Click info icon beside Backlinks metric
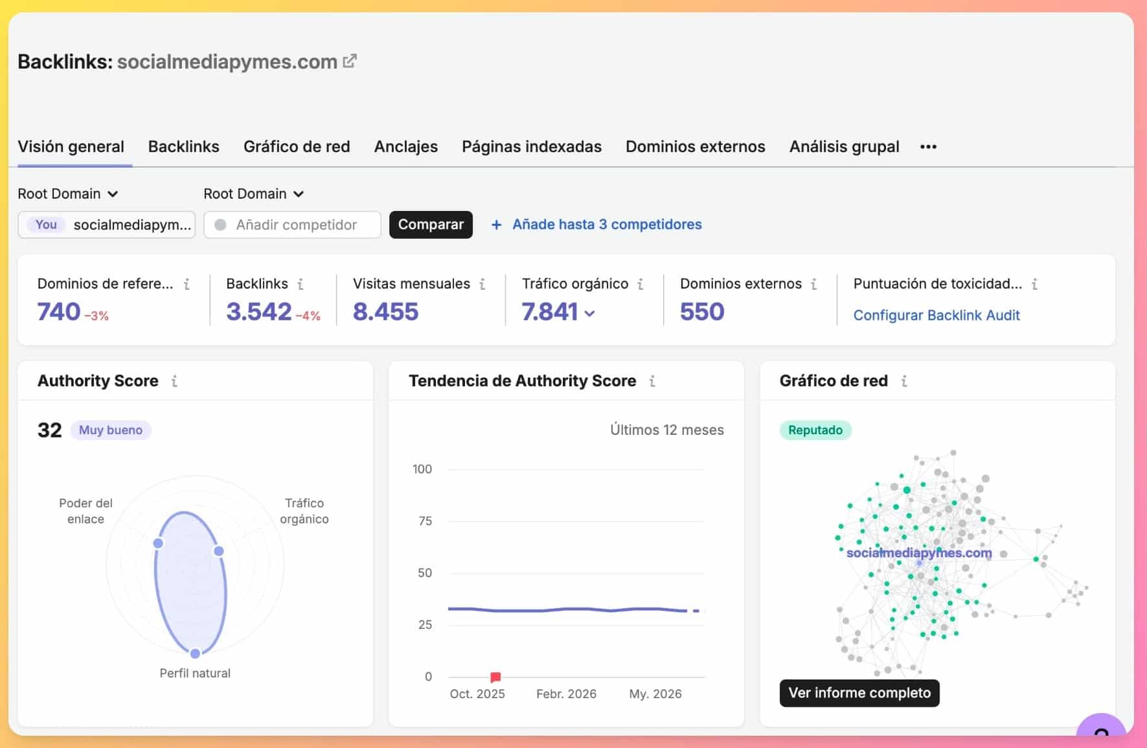This screenshot has width=1147, height=748. click(301, 283)
